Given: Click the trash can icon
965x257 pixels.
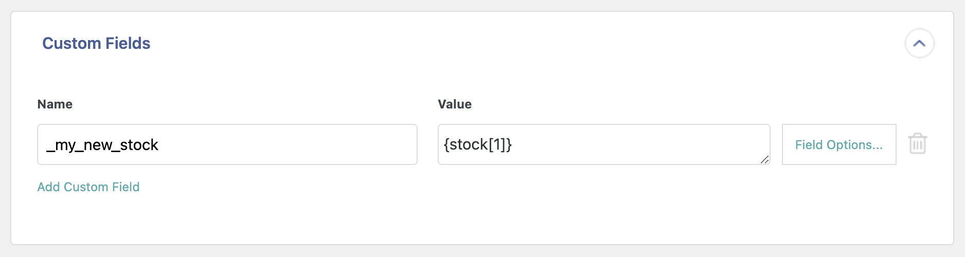Looking at the screenshot, I should (x=917, y=144).
